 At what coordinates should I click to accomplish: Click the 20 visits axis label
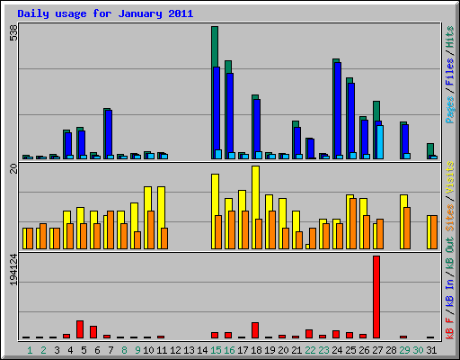pyautogui.click(x=13, y=169)
